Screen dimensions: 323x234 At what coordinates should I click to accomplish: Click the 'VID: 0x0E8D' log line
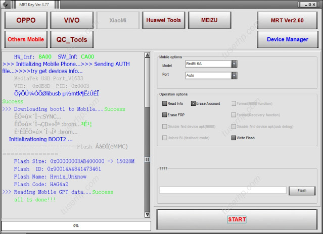tap(52, 86)
